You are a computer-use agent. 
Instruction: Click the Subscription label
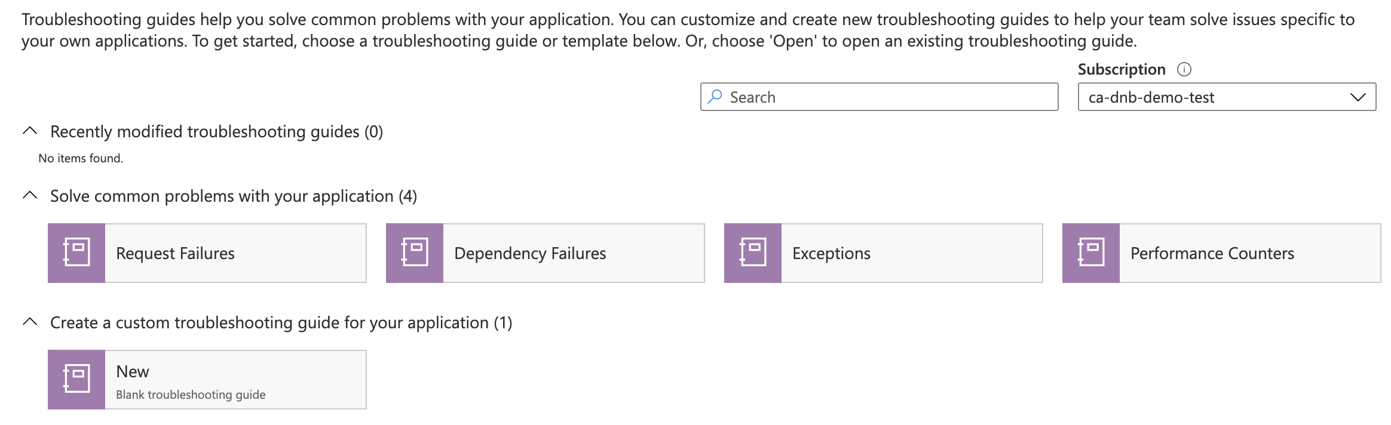[x=1122, y=69]
